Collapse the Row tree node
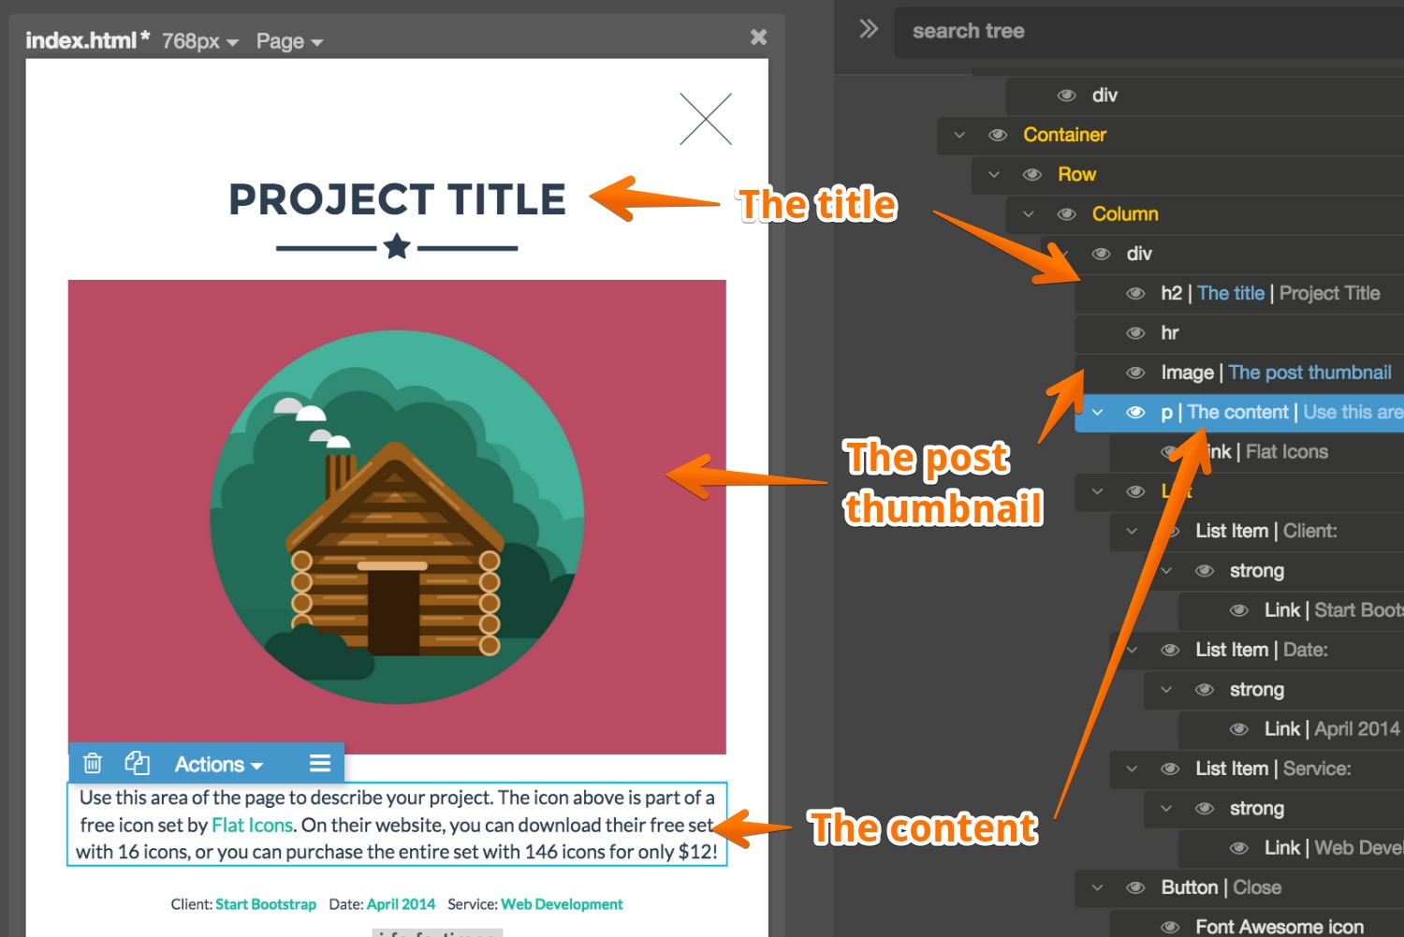This screenshot has height=937, width=1404. point(994,175)
